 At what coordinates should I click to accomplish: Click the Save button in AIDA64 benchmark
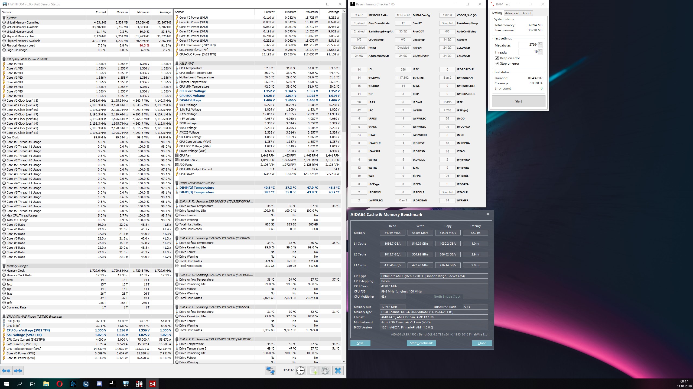pos(360,343)
